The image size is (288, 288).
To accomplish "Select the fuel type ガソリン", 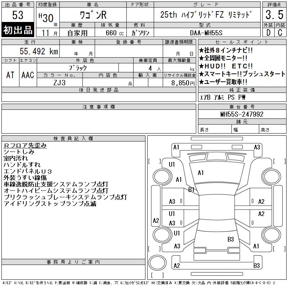I will [x=140, y=33].
